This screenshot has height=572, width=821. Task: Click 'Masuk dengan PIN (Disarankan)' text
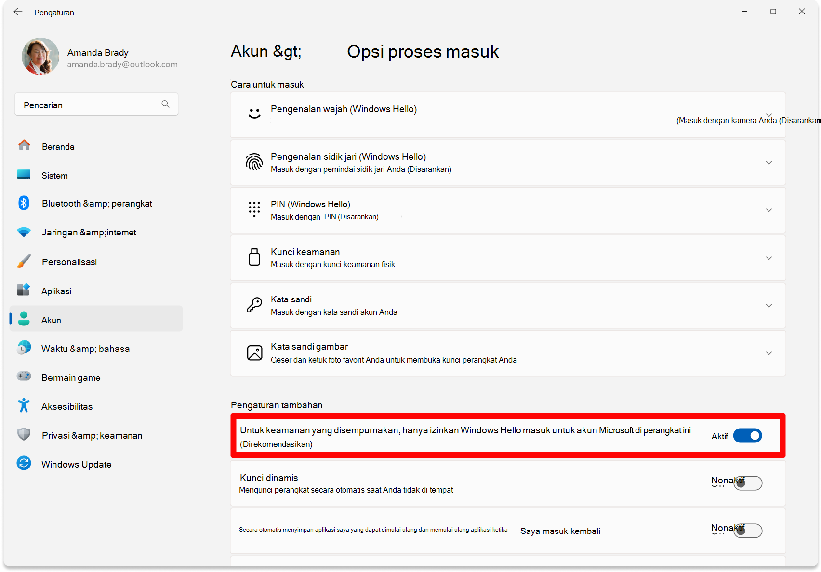(325, 217)
